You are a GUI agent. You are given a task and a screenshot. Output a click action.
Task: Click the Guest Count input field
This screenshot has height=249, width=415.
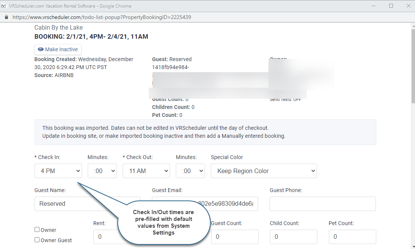coord(235,237)
